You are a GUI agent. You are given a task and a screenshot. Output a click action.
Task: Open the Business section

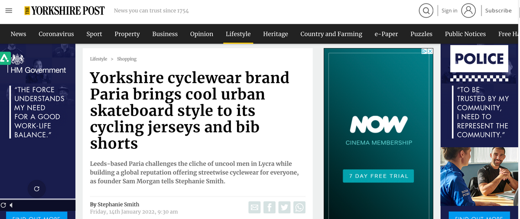coord(165,34)
